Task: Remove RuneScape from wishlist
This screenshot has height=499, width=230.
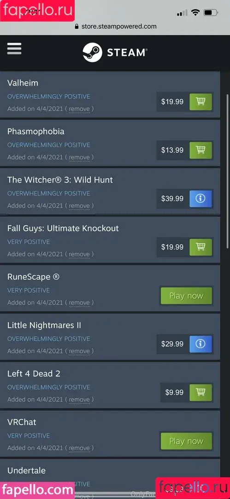Action: 79,303
